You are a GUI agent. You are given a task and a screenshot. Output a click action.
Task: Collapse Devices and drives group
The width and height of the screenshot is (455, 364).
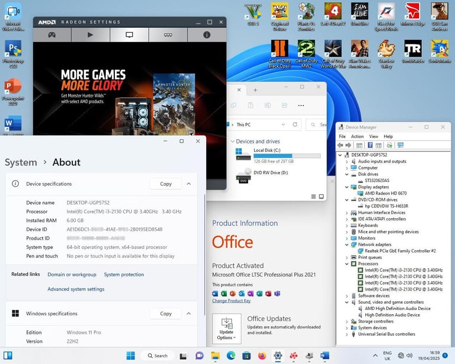point(232,141)
